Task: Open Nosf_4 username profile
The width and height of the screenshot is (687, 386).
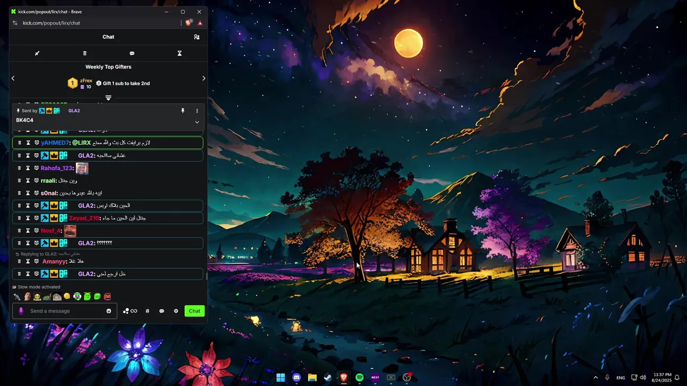Action: 52,231
